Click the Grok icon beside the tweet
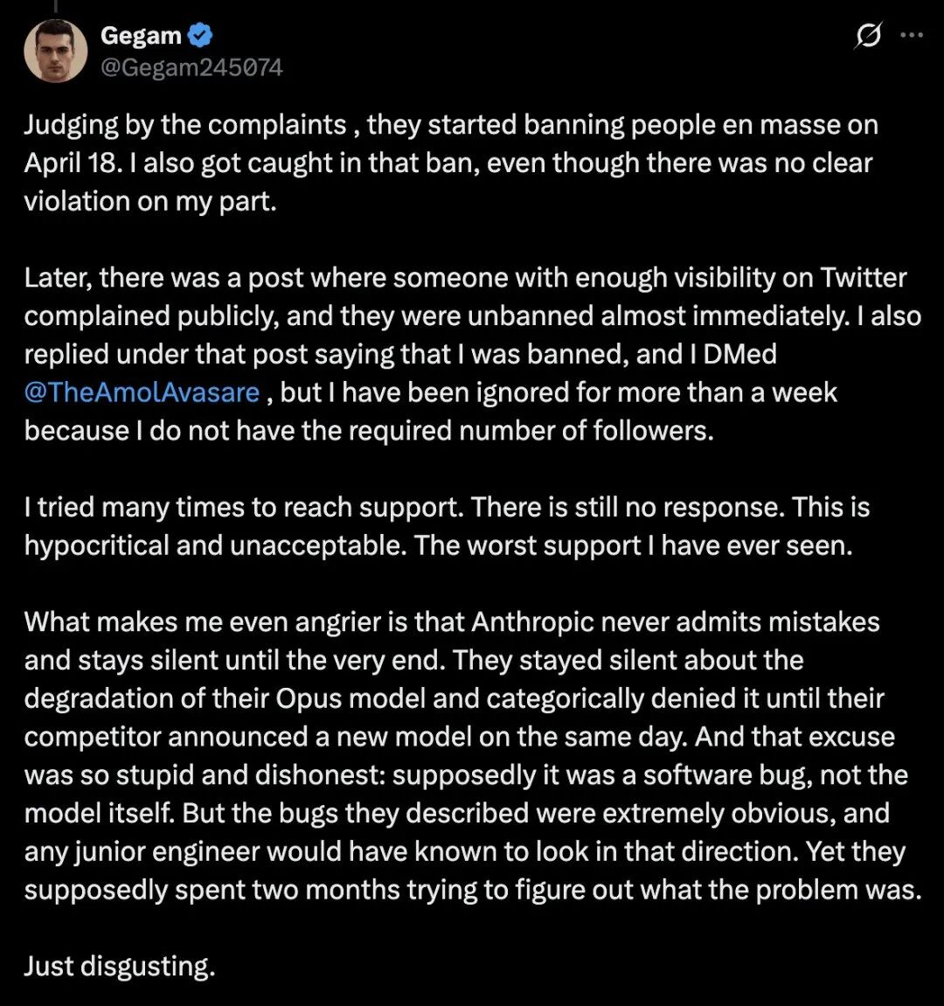 (x=868, y=37)
